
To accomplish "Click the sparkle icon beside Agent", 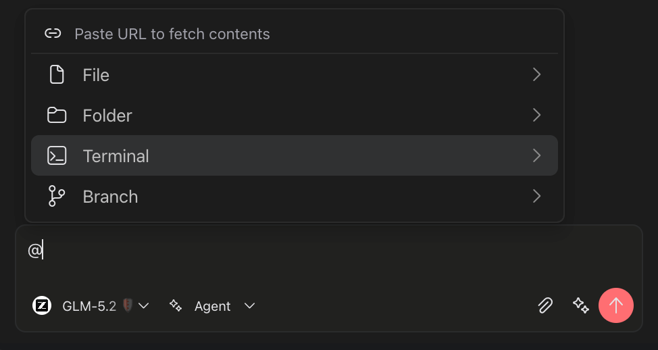I will click(176, 305).
